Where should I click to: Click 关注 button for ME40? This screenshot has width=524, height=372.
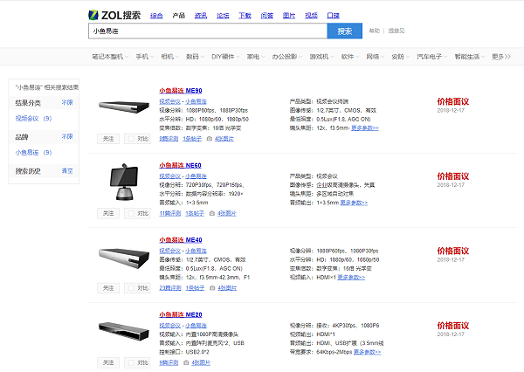click(108, 288)
